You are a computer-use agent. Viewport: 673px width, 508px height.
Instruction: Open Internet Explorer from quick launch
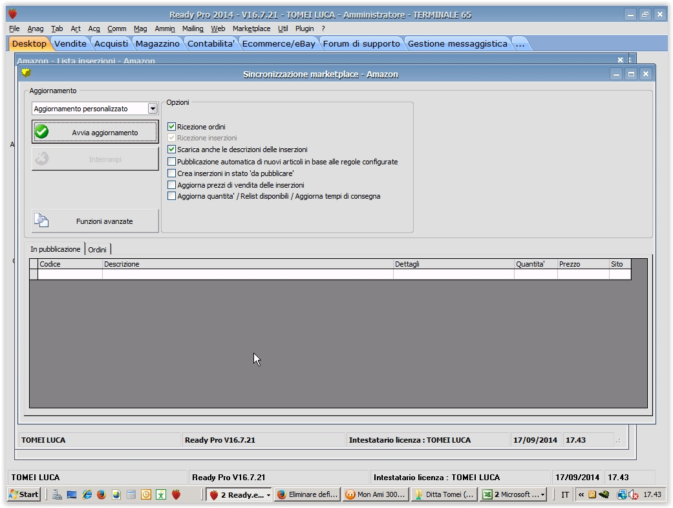point(87,494)
